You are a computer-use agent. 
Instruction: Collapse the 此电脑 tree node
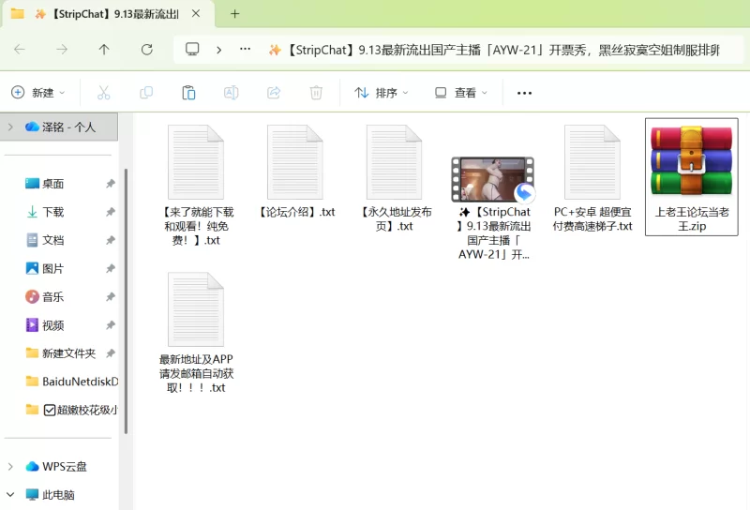click(10, 494)
